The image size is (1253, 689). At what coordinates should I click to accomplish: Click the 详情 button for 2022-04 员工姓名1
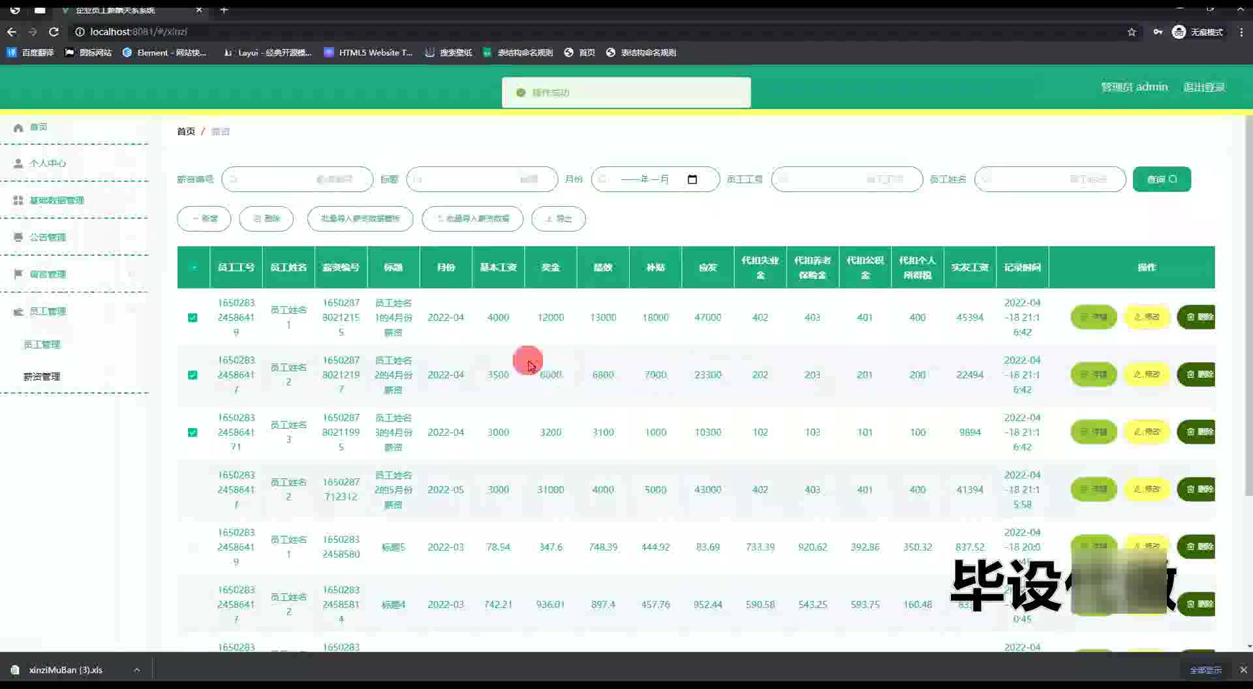(x=1094, y=317)
